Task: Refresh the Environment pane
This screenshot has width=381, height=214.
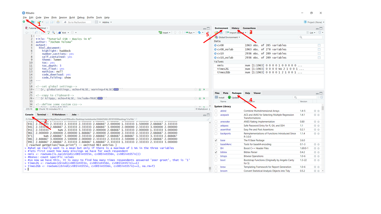Action: (320, 32)
